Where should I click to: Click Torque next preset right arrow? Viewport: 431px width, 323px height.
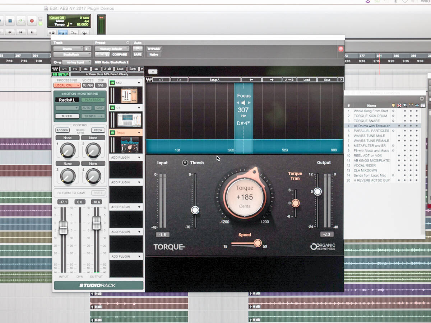tap(272, 80)
